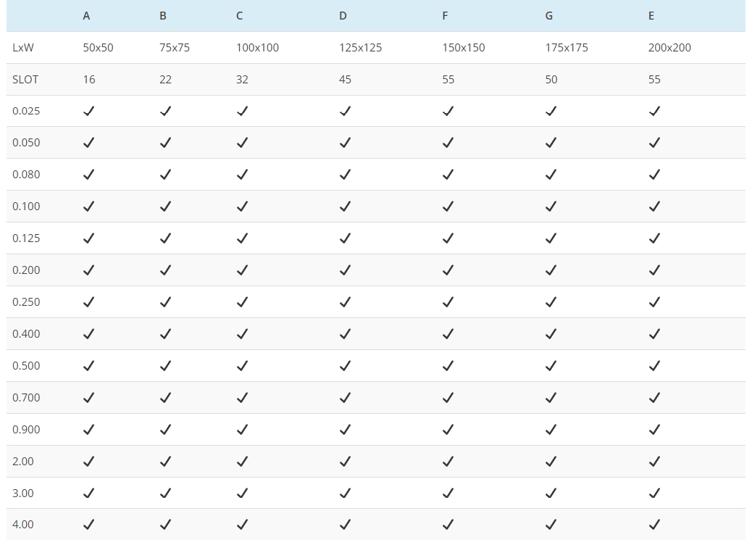The width and height of the screenshot is (752, 558).
Task: Click the column A header
Action: (x=87, y=16)
